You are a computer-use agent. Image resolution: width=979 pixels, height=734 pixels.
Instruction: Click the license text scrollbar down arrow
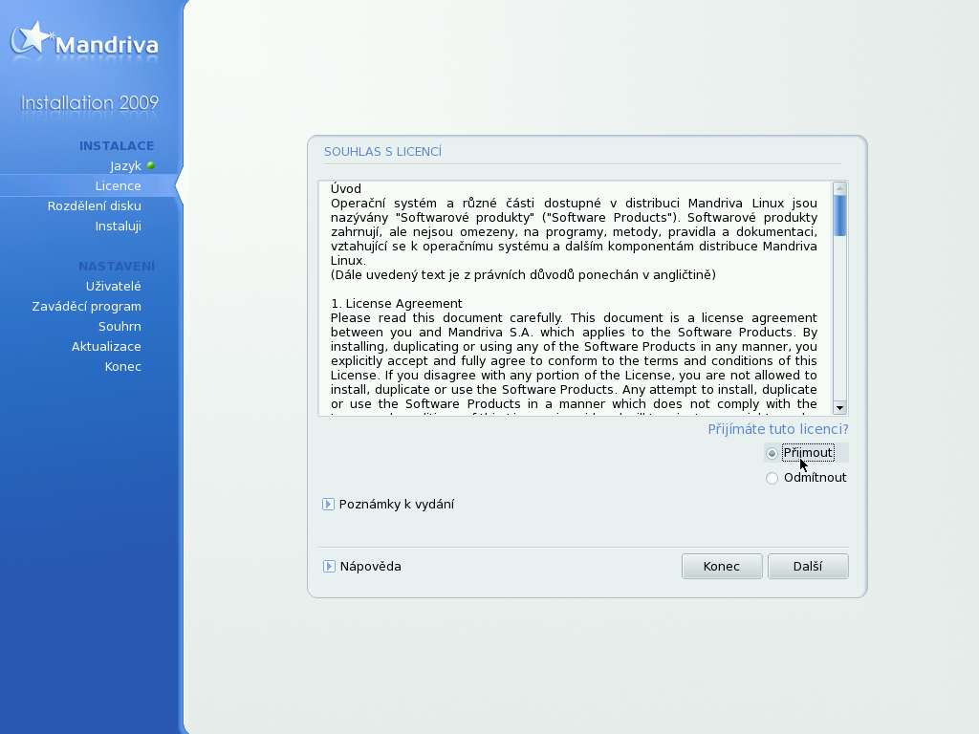pyautogui.click(x=839, y=408)
